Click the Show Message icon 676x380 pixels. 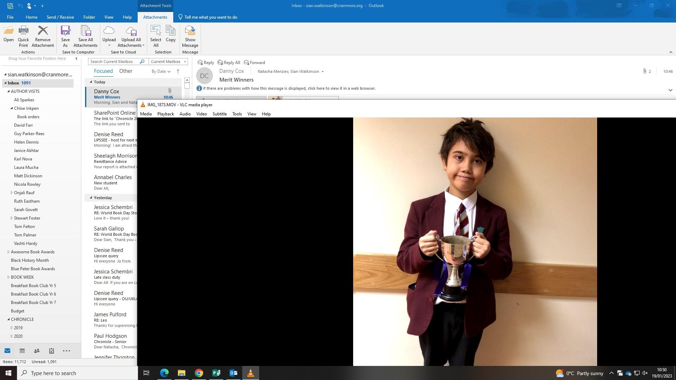click(190, 36)
